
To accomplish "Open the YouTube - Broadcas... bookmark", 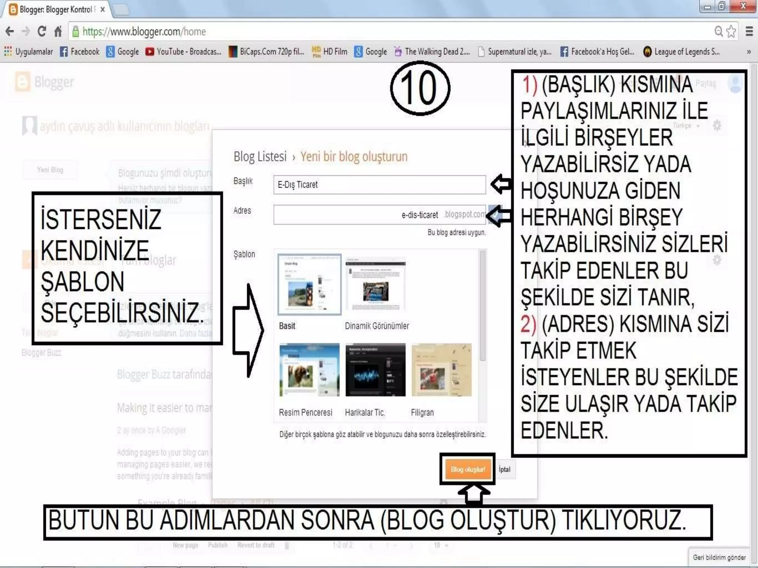I will [x=183, y=51].
